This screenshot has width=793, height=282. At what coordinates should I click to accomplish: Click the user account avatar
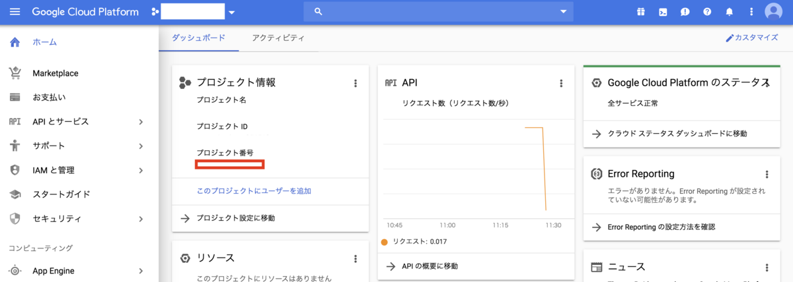pyautogui.click(x=773, y=12)
